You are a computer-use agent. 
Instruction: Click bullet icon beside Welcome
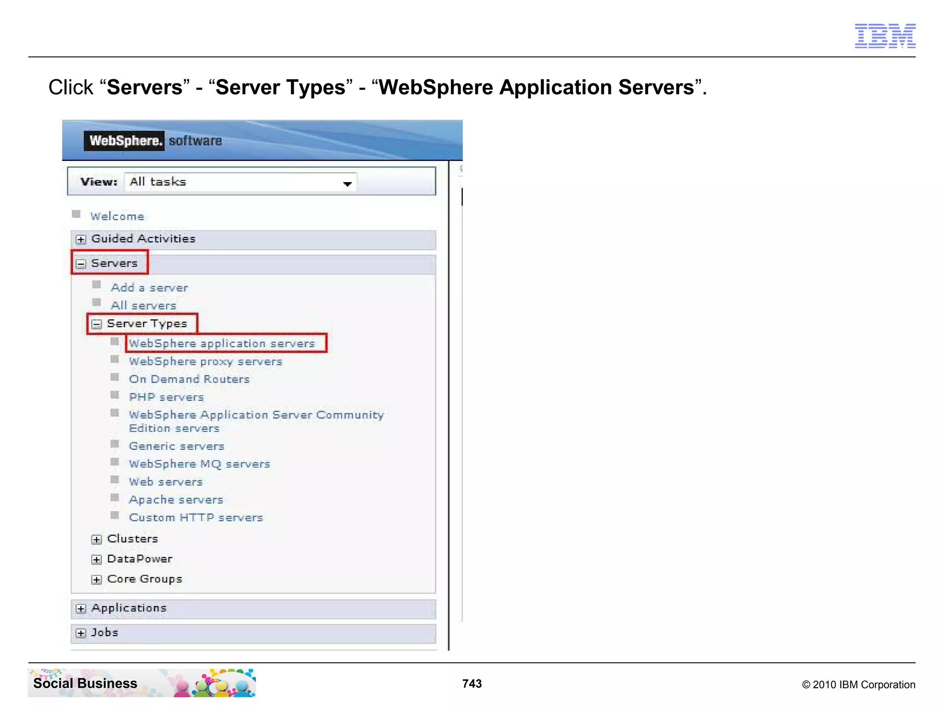77,214
